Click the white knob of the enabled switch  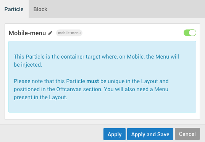192,33
